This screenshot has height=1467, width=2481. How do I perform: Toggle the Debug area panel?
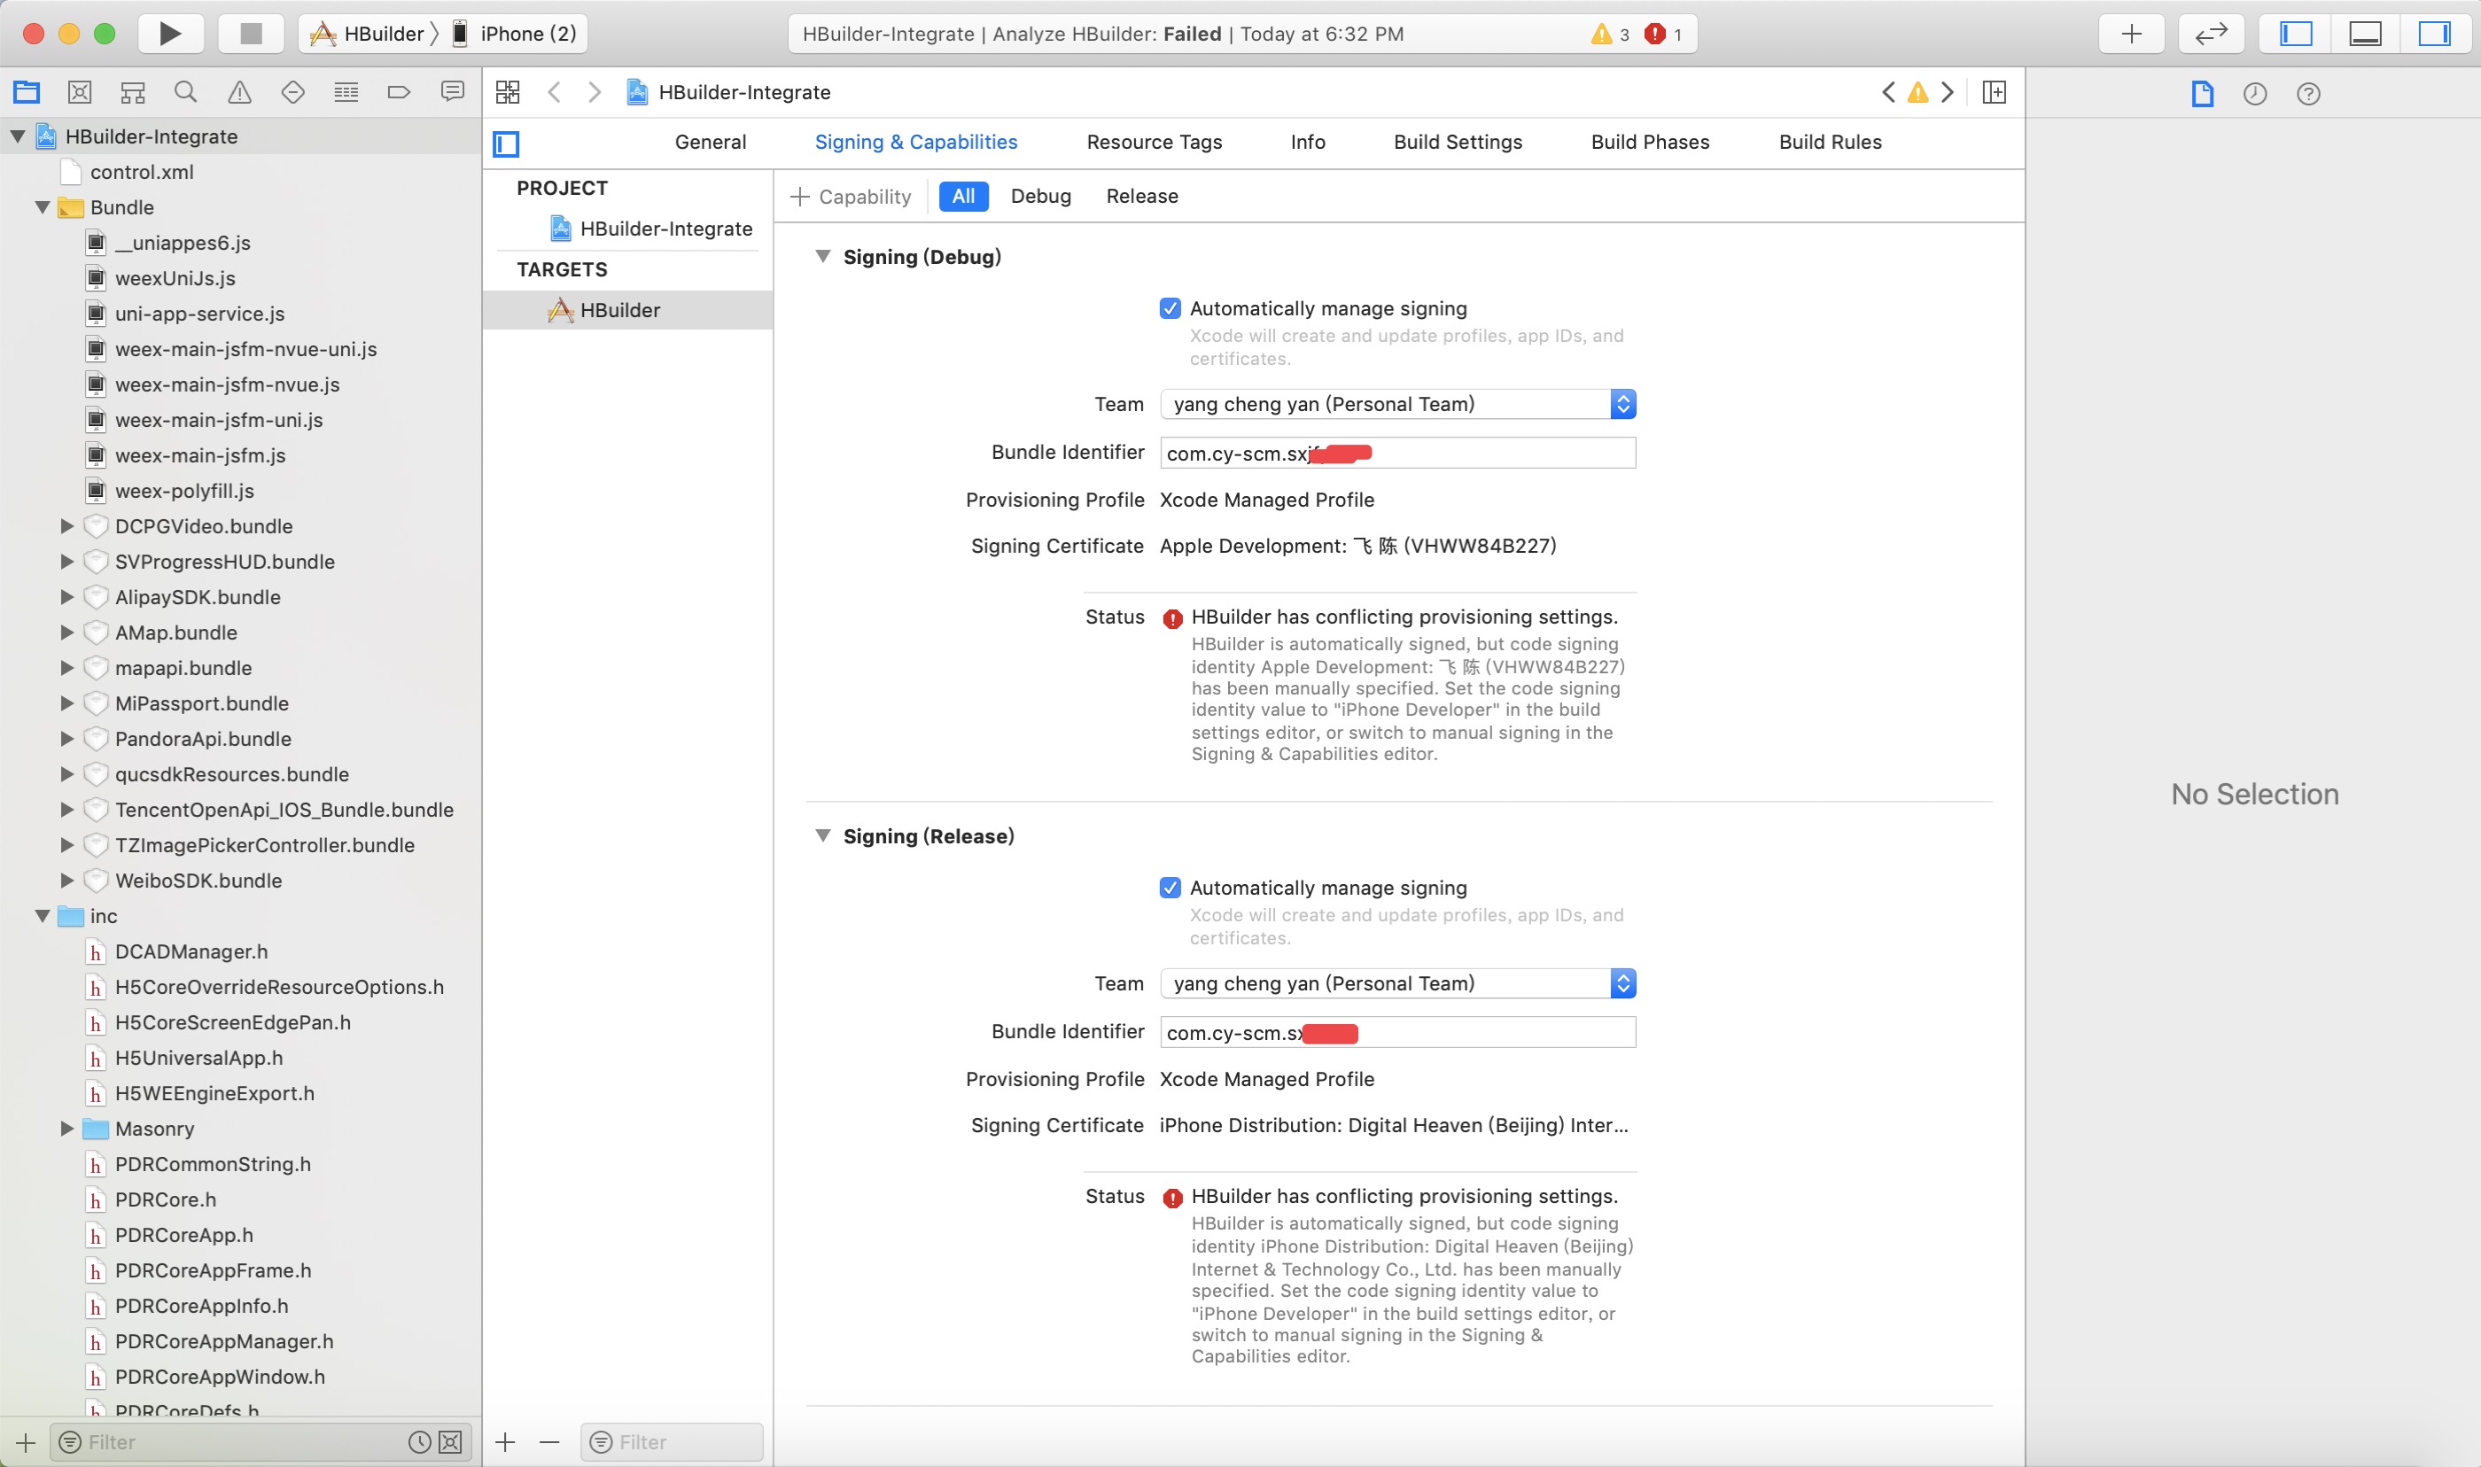click(x=2364, y=34)
